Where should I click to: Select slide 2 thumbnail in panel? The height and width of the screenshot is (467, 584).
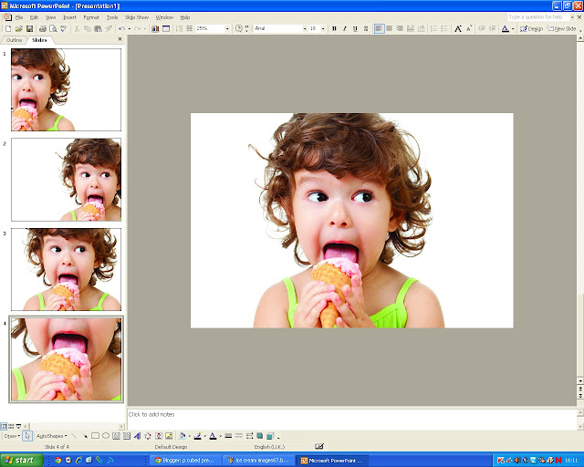pos(66,179)
